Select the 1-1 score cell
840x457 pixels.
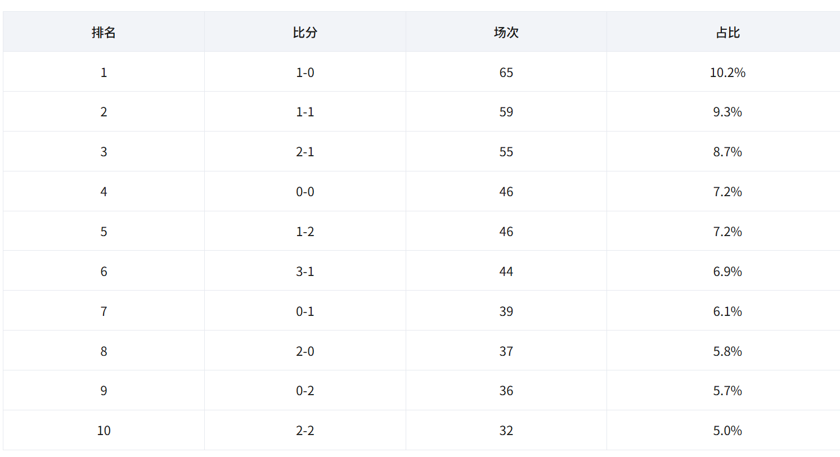[x=305, y=112]
